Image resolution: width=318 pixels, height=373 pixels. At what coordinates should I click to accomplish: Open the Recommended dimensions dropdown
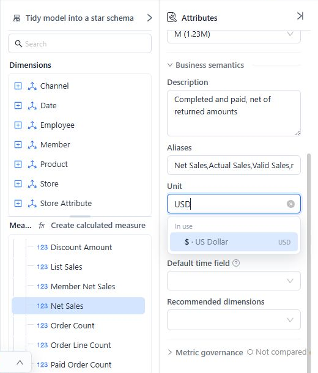234,320
